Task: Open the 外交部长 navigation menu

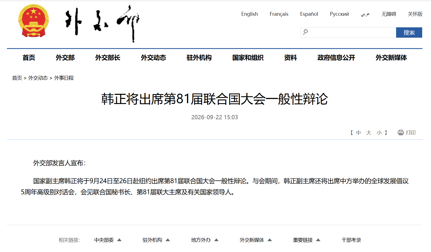Action: pyautogui.click(x=108, y=58)
